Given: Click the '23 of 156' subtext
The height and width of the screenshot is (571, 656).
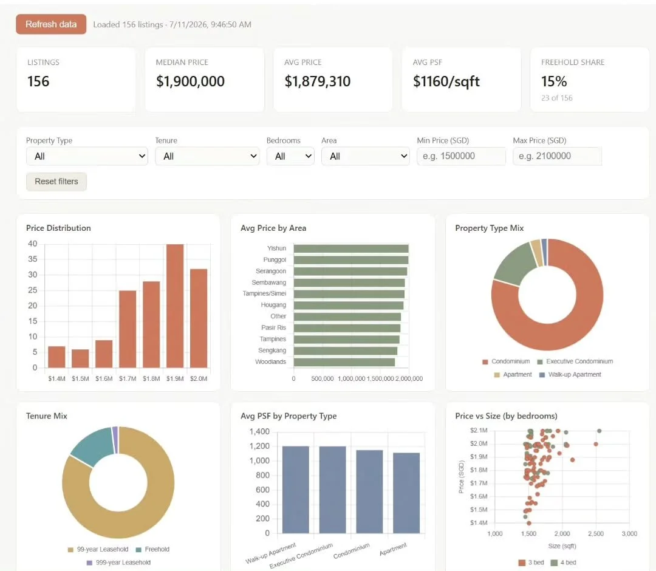Looking at the screenshot, I should click(x=557, y=98).
